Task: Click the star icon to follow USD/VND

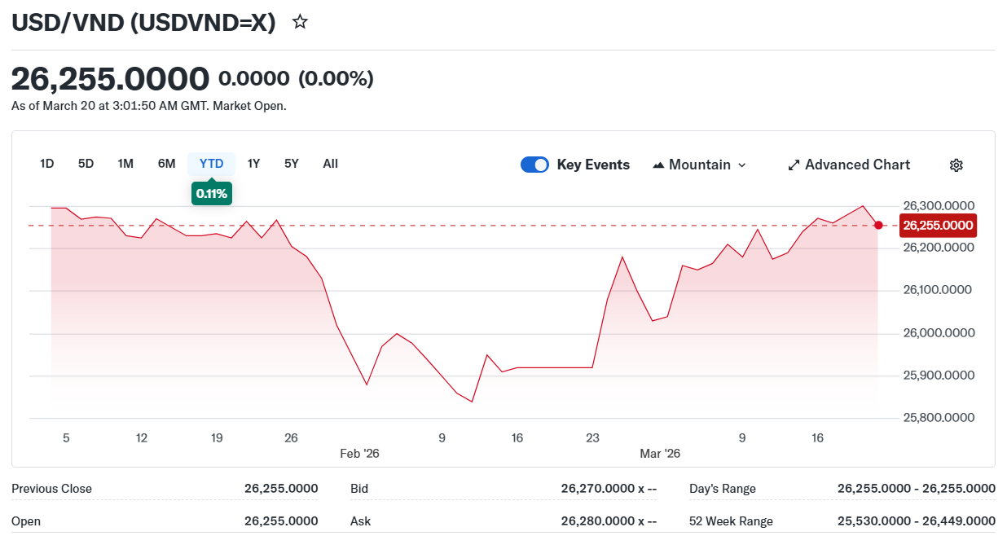Action: (300, 22)
